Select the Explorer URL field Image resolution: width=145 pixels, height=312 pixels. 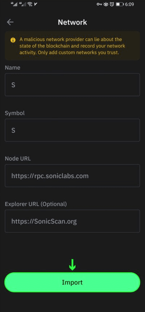pos(72,221)
